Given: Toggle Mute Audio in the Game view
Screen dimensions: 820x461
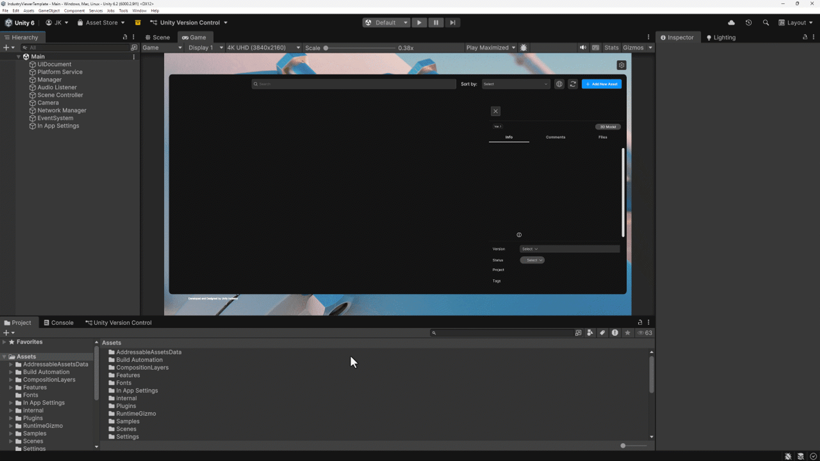Looking at the screenshot, I should [583, 48].
